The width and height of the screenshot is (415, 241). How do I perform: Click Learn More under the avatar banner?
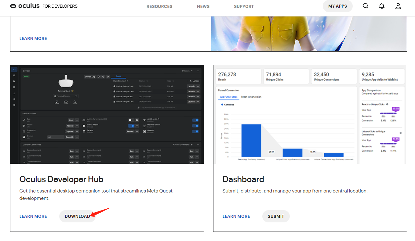pyautogui.click(x=33, y=38)
